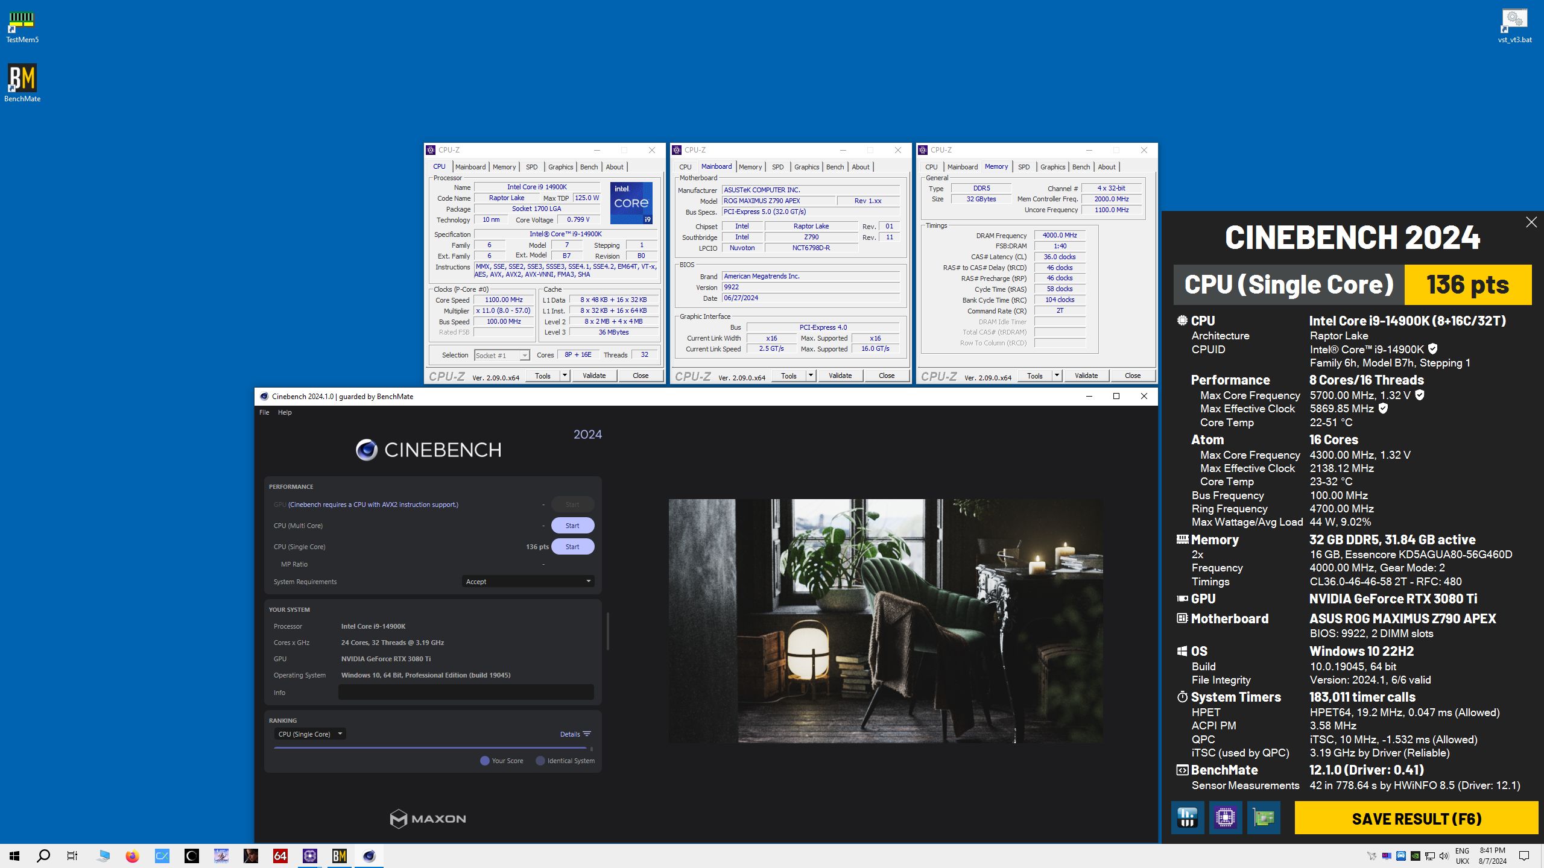The height and width of the screenshot is (868, 1544).
Task: Click the Cinebench left panel scrollbar
Action: click(607, 631)
